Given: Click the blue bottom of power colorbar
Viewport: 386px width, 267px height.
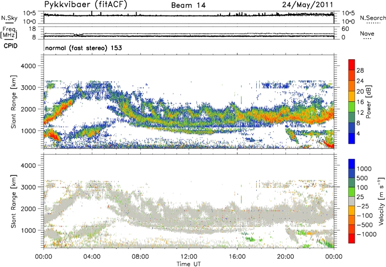Looking at the screenshot, I should [x=352, y=138].
